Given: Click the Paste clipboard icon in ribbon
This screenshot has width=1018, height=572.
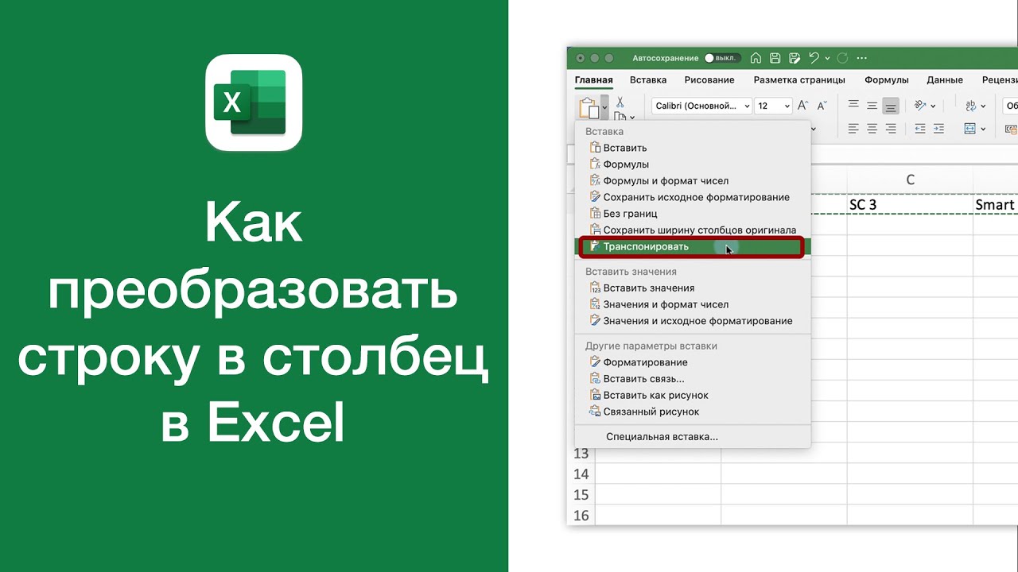Looking at the screenshot, I should coord(589,107).
